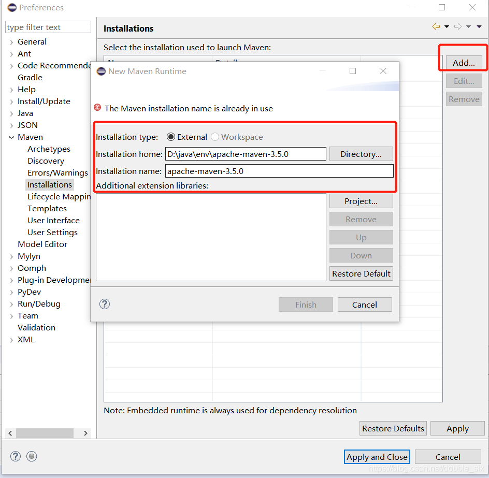The width and height of the screenshot is (489, 478).
Task: Click the Installation home path field
Action: (x=246, y=154)
